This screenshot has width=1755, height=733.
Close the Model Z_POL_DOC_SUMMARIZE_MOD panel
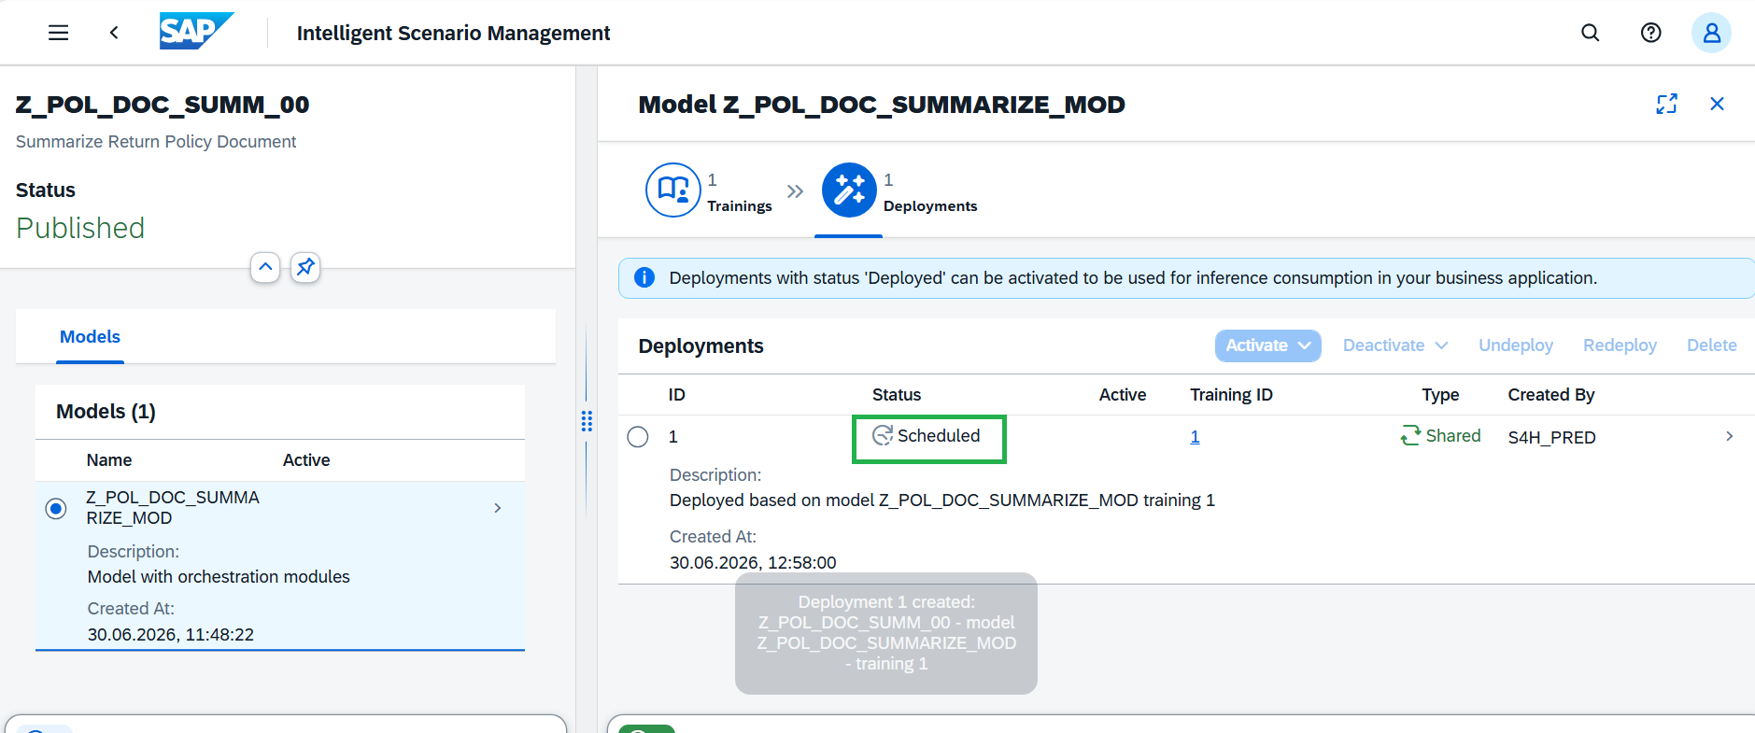click(1717, 104)
